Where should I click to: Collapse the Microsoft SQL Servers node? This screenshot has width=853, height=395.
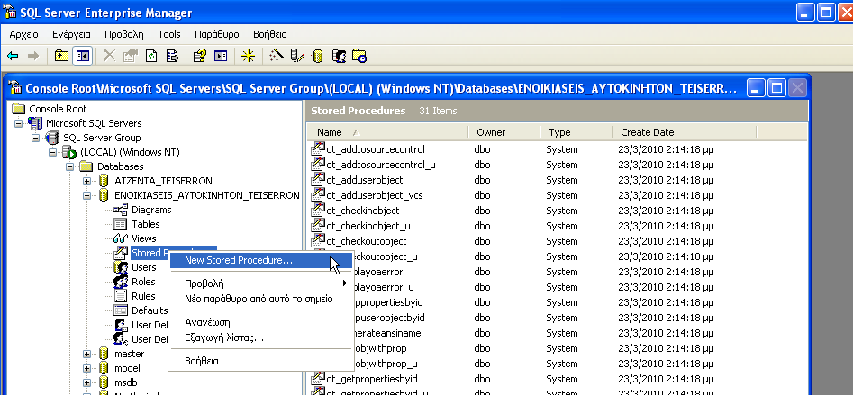[19, 123]
